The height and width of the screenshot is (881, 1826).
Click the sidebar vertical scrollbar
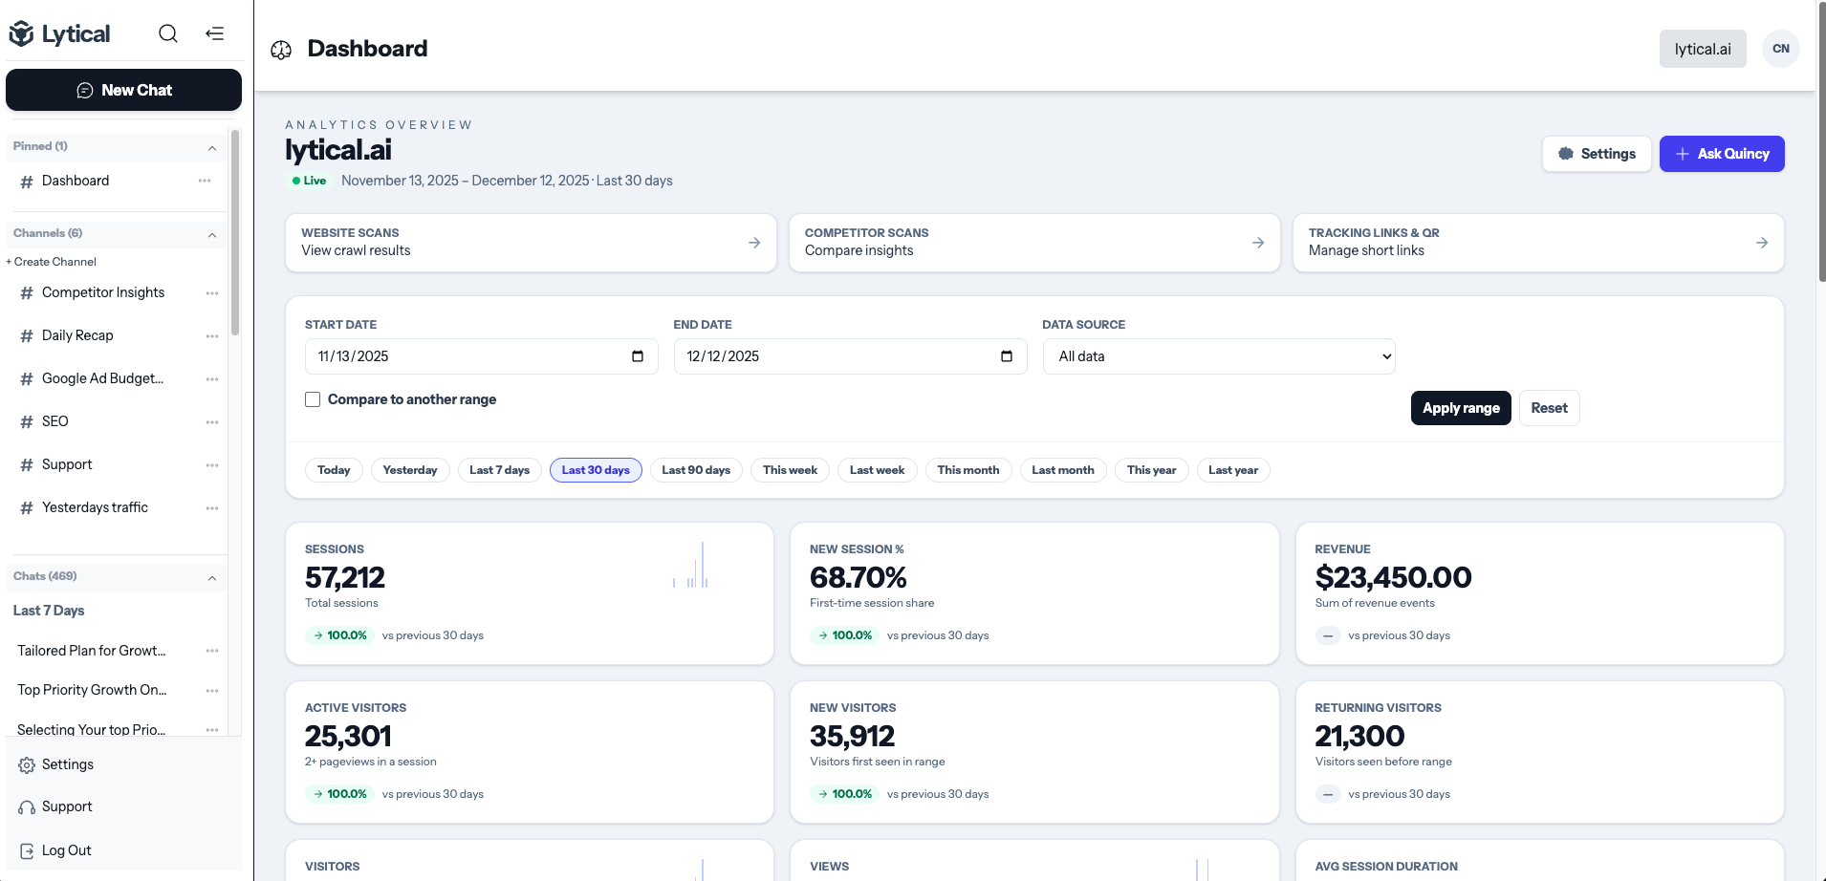pos(235,234)
